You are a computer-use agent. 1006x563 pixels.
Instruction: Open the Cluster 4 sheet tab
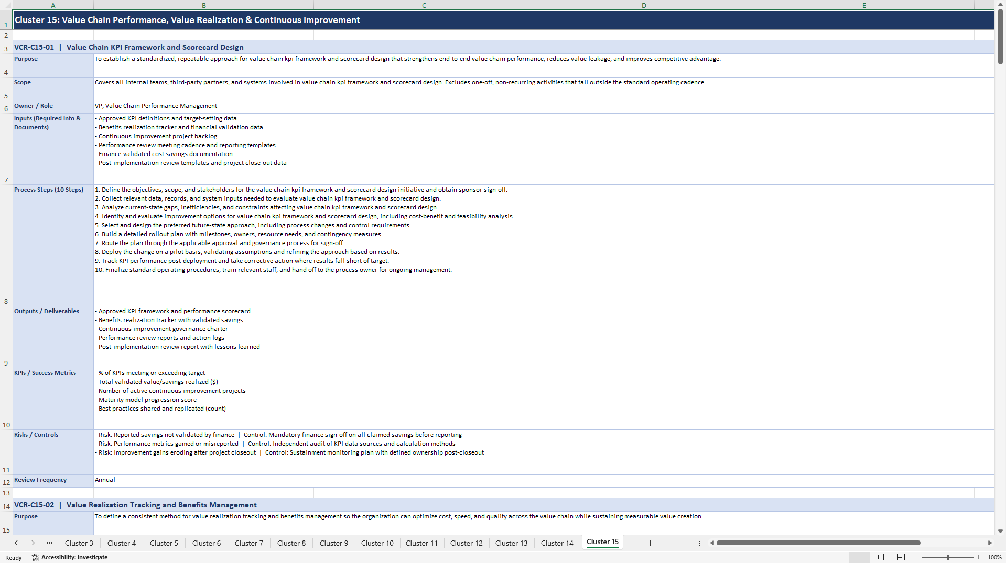(x=122, y=543)
